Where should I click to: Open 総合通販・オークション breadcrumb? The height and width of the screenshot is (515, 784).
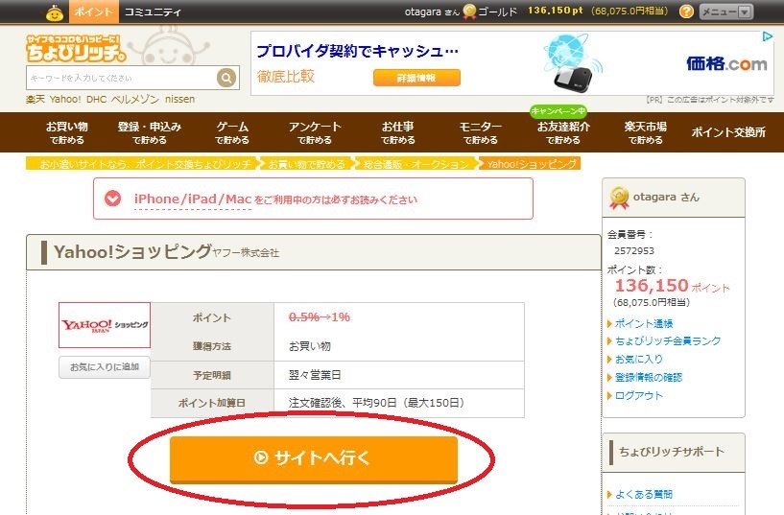(416, 164)
